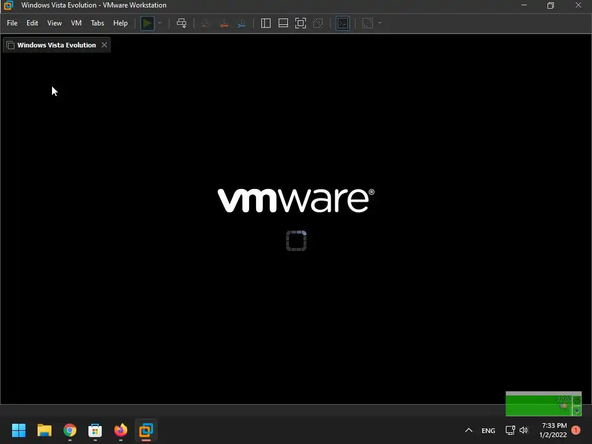Open the notification badge showing 1
The width and height of the screenshot is (592, 444).
(576, 430)
